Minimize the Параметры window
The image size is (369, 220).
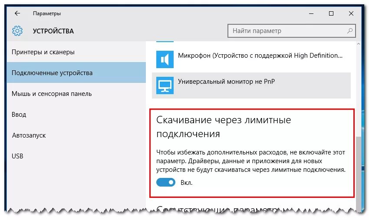coord(311,13)
